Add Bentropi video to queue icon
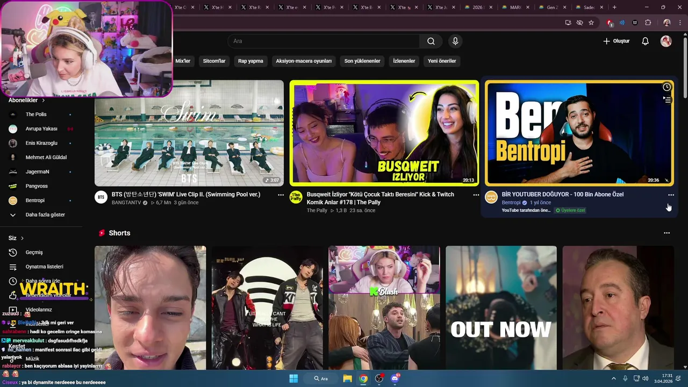688x387 pixels. 666,99
